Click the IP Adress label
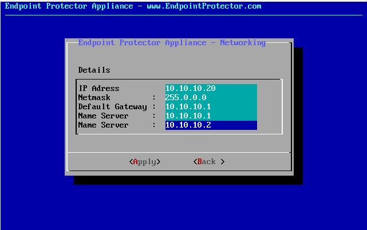The width and height of the screenshot is (367, 230). tap(98, 88)
